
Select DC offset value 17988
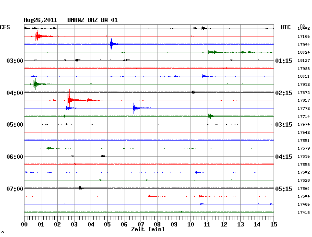tap(304, 69)
